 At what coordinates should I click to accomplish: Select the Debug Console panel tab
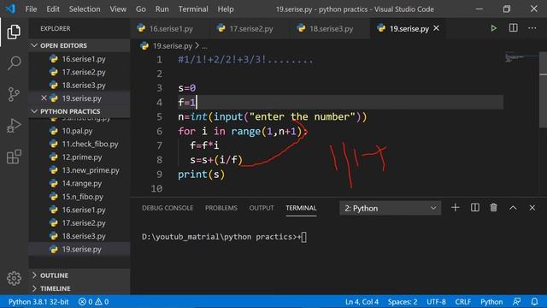168,208
